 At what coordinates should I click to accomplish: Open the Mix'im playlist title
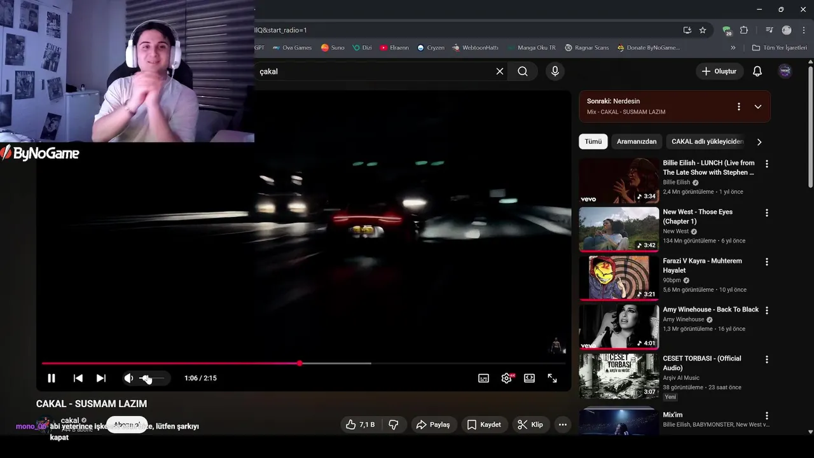[x=672, y=415]
